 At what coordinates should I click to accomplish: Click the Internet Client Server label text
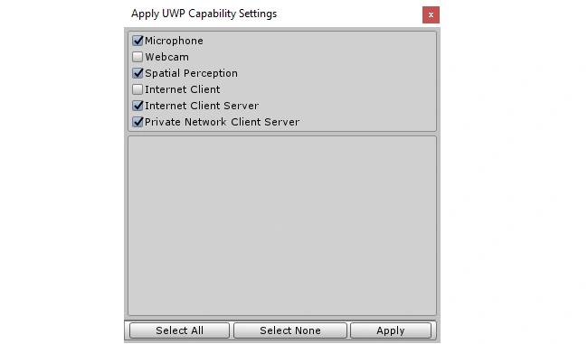tap(202, 106)
